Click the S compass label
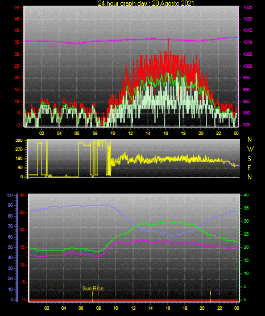 coord(249,159)
